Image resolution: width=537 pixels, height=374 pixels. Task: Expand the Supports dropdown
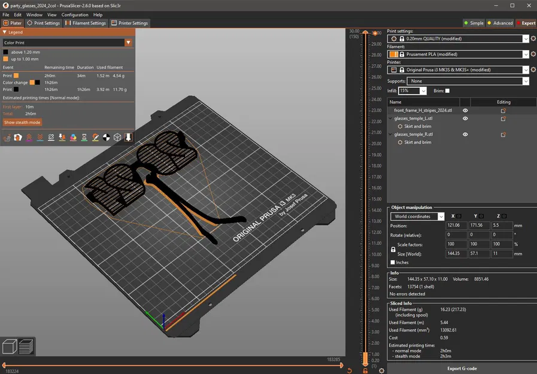[526, 81]
